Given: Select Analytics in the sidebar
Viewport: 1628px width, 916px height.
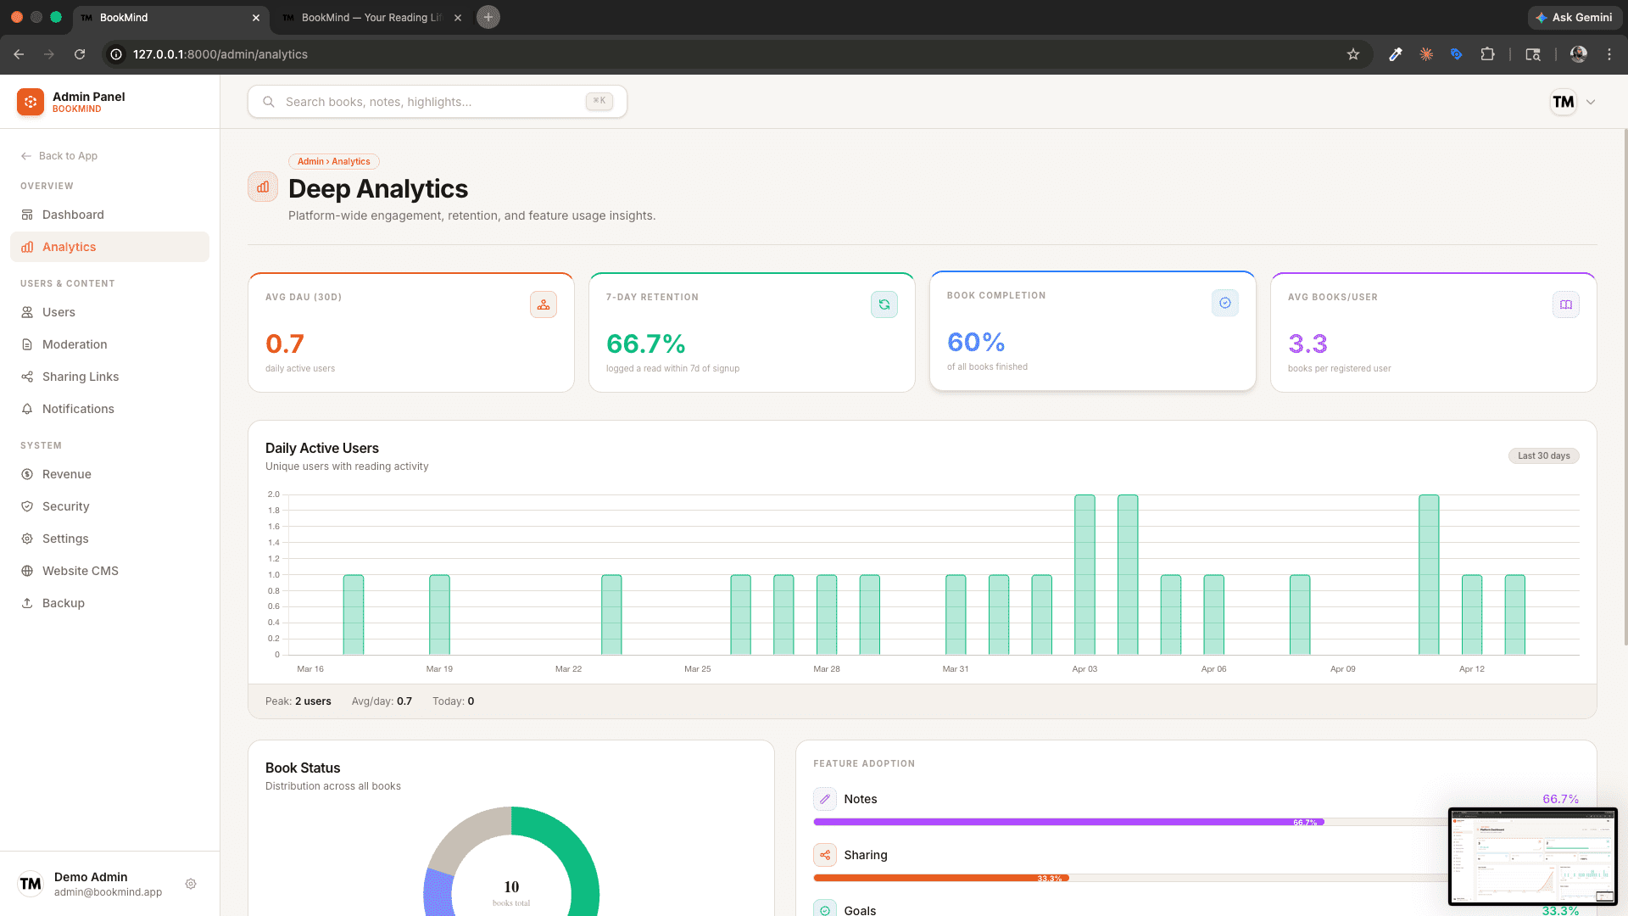Looking at the screenshot, I should coord(109,247).
